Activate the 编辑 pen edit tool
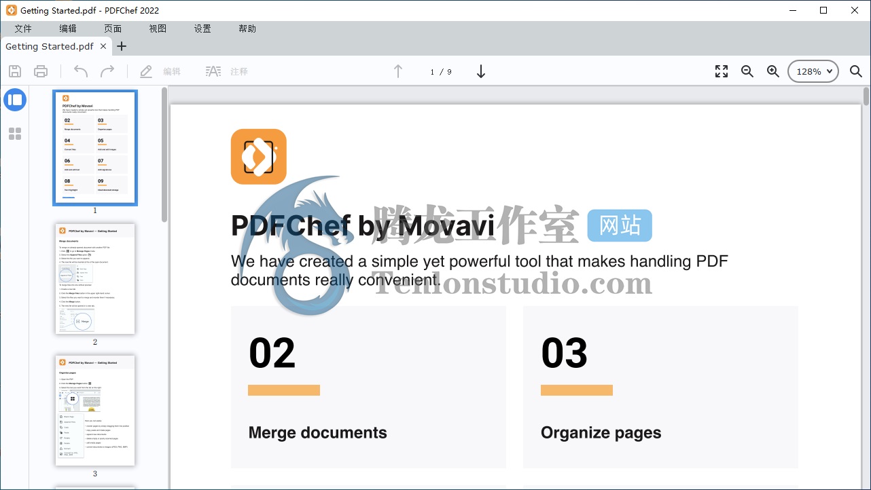 click(x=160, y=71)
